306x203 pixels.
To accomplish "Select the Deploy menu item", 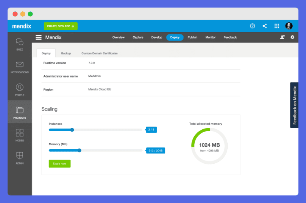I will click(x=175, y=37).
